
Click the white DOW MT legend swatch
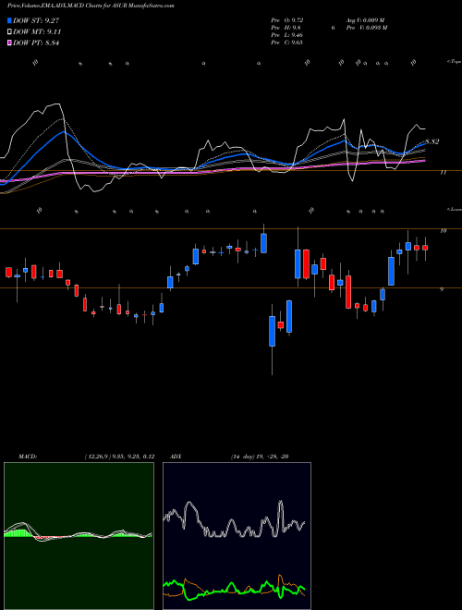[x=9, y=32]
